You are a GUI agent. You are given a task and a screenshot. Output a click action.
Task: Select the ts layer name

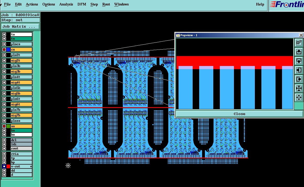21,39
